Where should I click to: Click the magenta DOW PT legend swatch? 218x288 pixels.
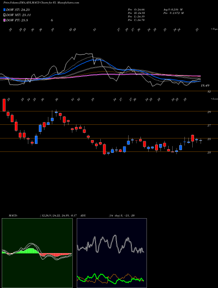tap(4, 20)
